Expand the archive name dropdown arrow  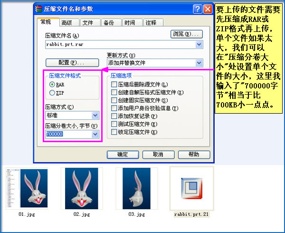(x=199, y=44)
